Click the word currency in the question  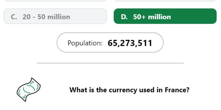(x=123, y=90)
